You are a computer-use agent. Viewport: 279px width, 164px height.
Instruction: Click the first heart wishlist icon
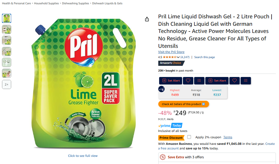188,81
